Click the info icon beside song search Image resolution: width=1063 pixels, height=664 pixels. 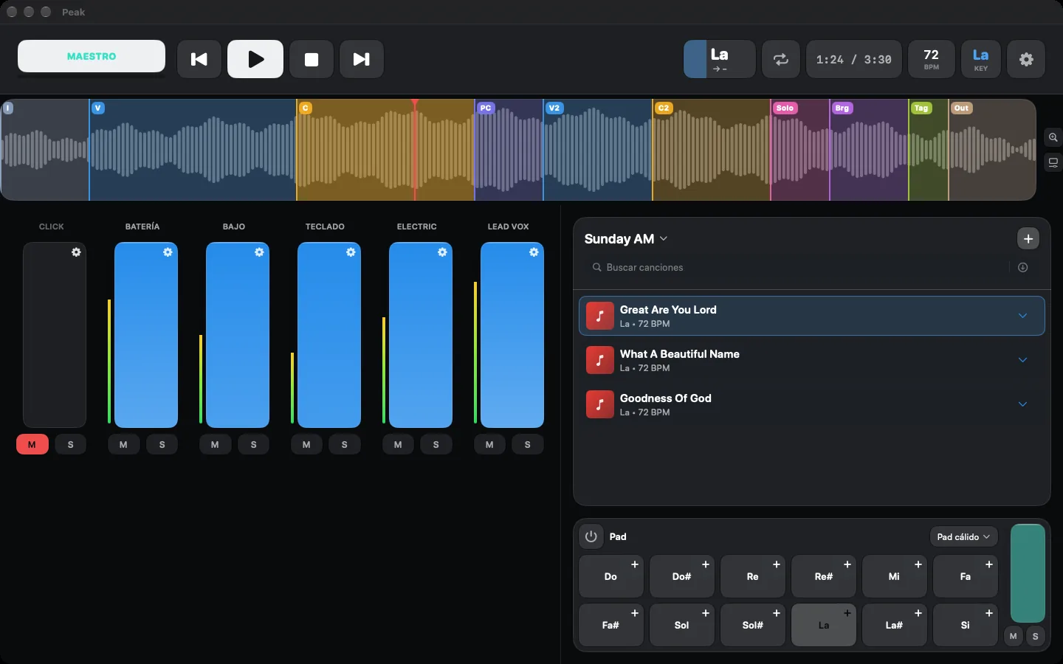(x=1022, y=268)
